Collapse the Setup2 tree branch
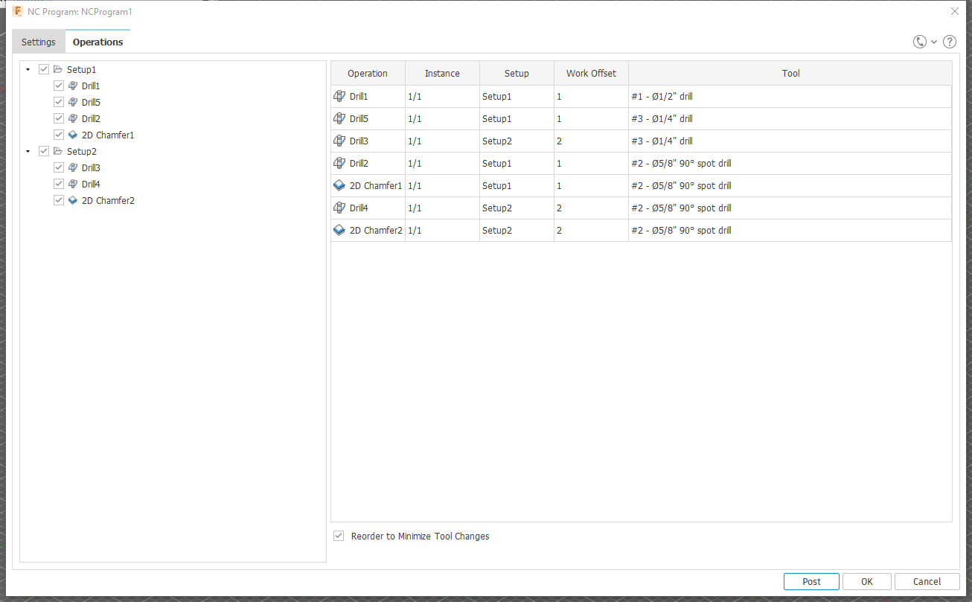The height and width of the screenshot is (602, 972). 28,151
